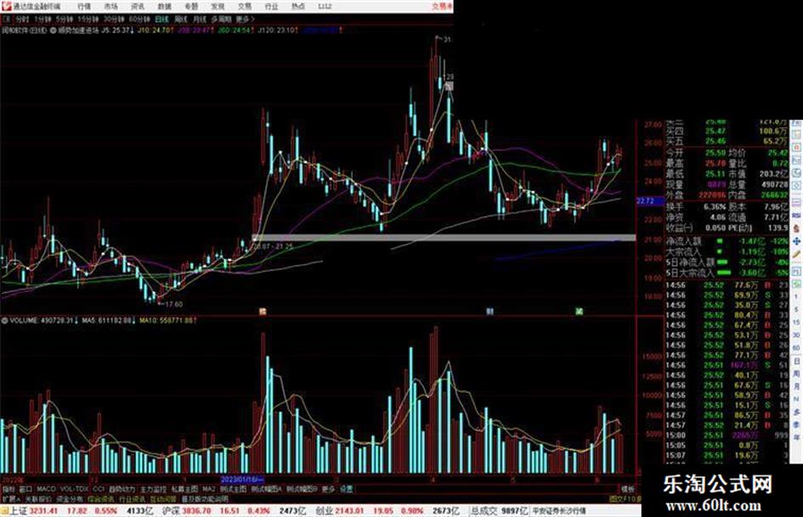Screen dimensions: 803x517
Task: Switch to the 60分钟 period tab
Action: pos(139,20)
